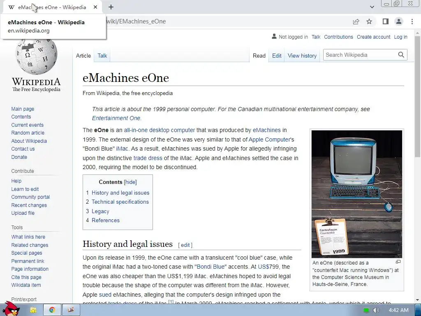
Task: Jump to History and legal issues section
Action: pyautogui.click(x=120, y=193)
